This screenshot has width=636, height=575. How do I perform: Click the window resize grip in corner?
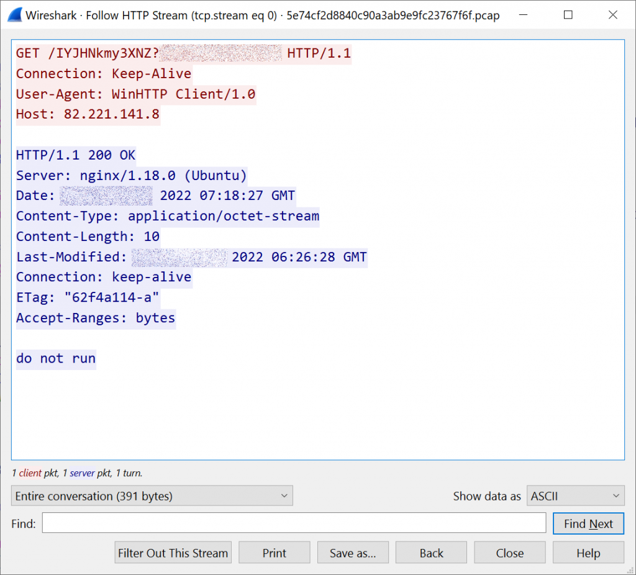pyautogui.click(x=630, y=570)
